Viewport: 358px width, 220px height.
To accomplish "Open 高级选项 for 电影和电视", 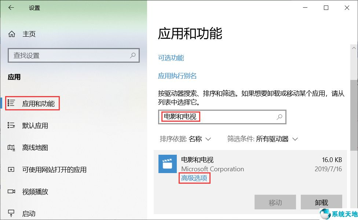I will pos(194,178).
